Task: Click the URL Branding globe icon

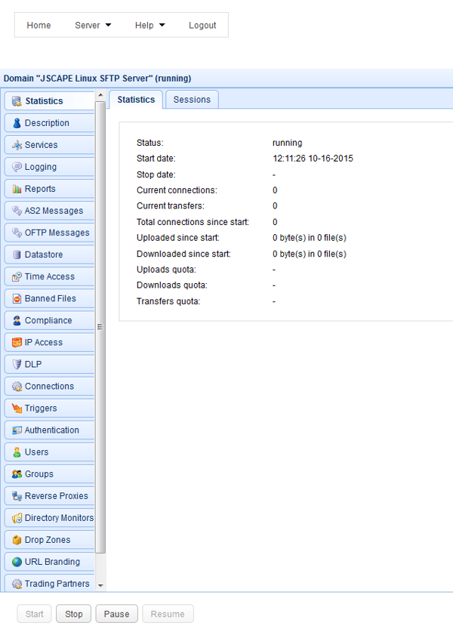Action: pyautogui.click(x=17, y=562)
